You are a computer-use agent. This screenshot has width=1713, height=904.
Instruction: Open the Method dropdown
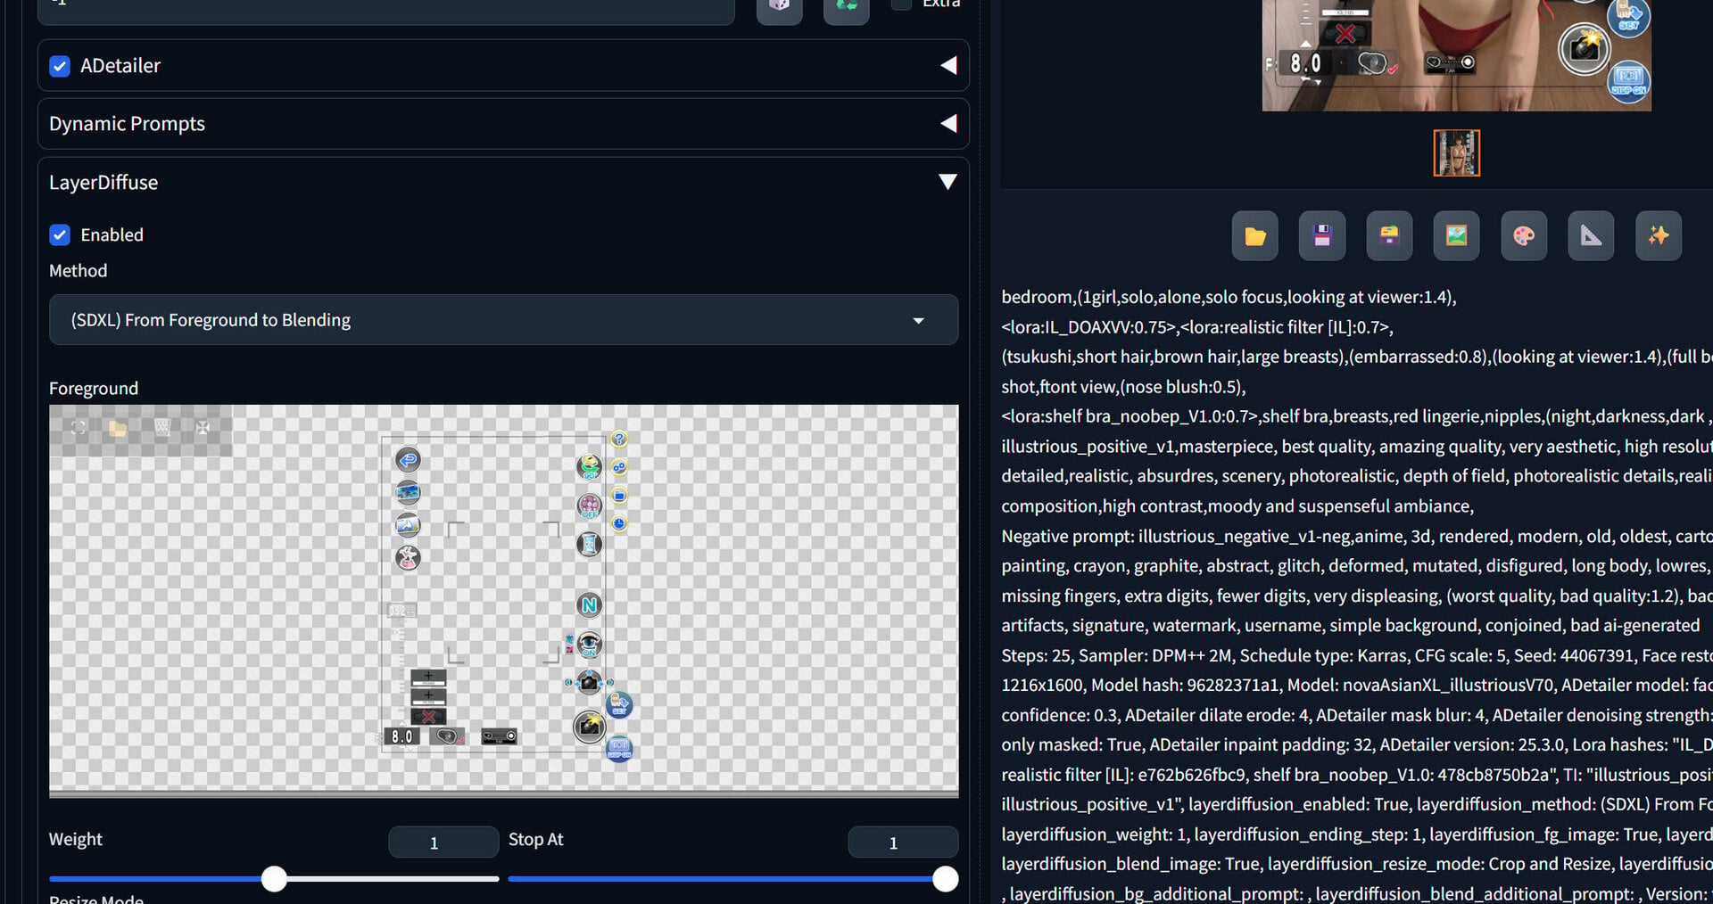click(x=503, y=320)
